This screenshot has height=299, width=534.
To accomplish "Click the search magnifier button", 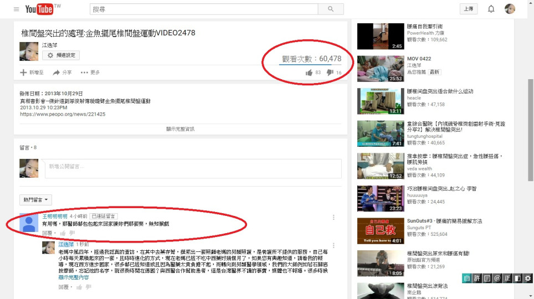I will click(x=331, y=9).
